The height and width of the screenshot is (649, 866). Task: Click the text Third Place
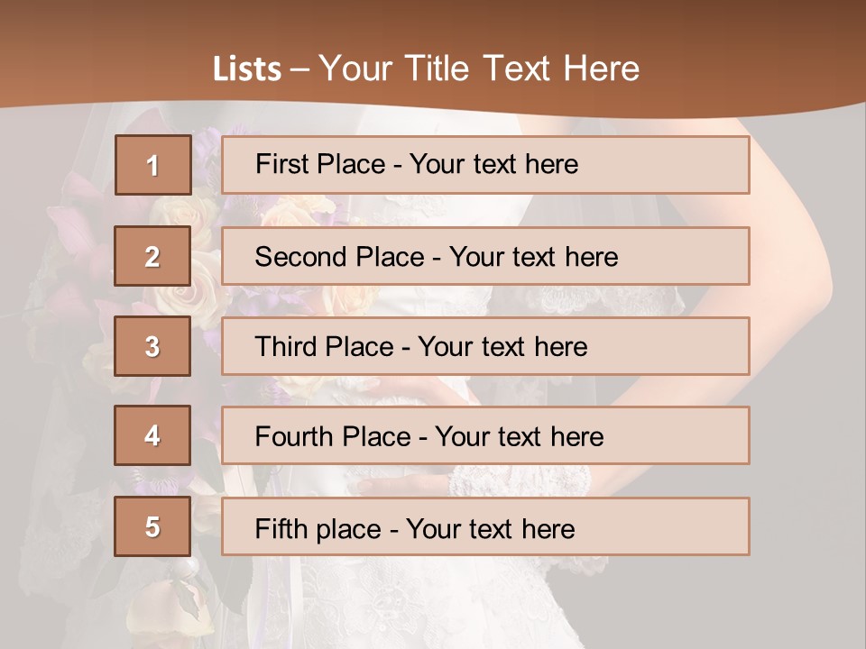point(324,346)
